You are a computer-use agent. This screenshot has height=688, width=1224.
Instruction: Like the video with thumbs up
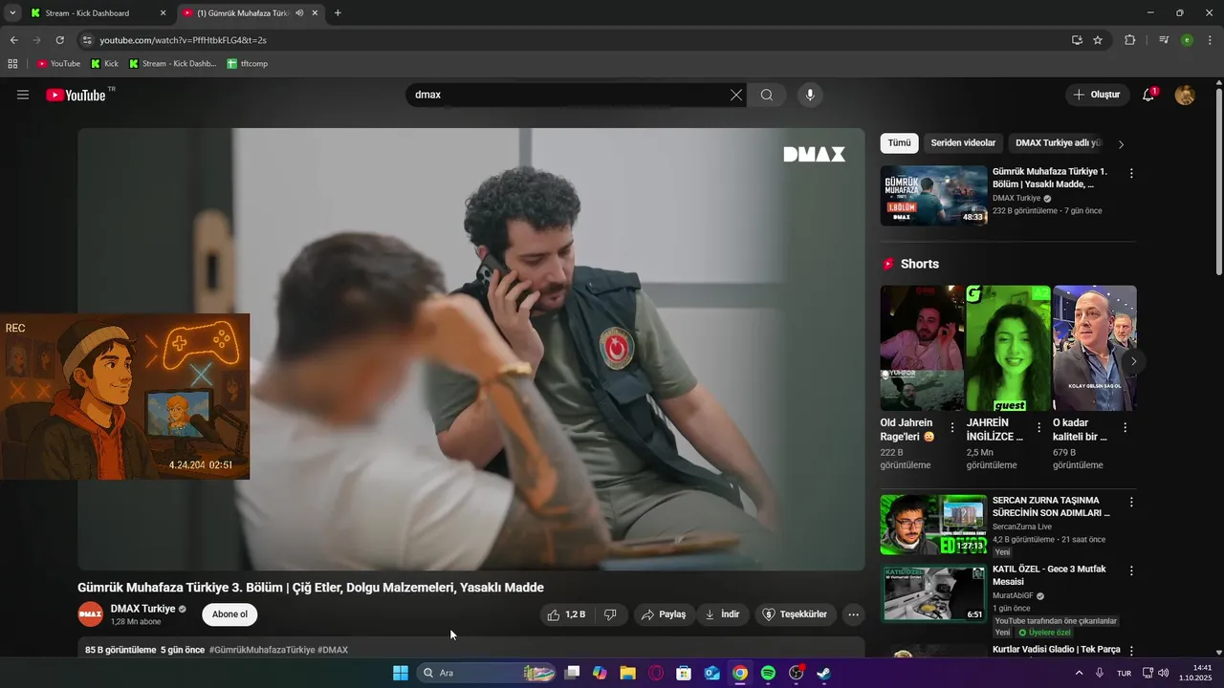tap(566, 614)
